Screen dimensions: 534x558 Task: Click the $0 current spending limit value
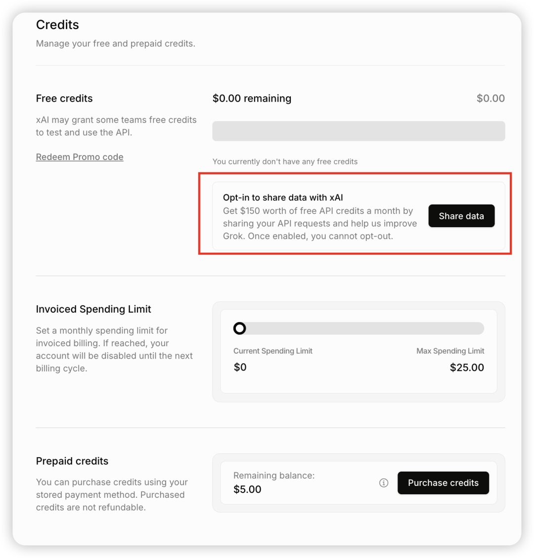[x=240, y=367]
